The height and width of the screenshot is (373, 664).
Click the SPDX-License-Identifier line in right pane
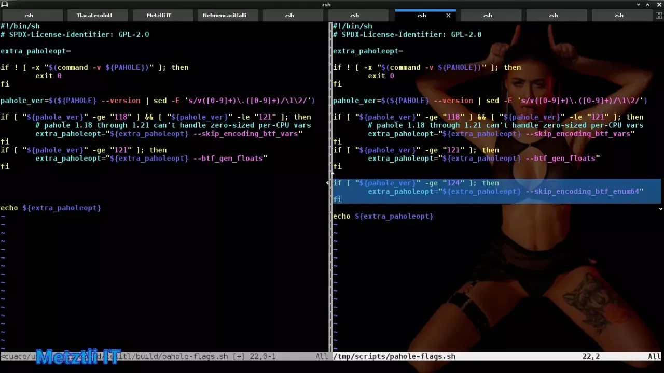pos(407,34)
